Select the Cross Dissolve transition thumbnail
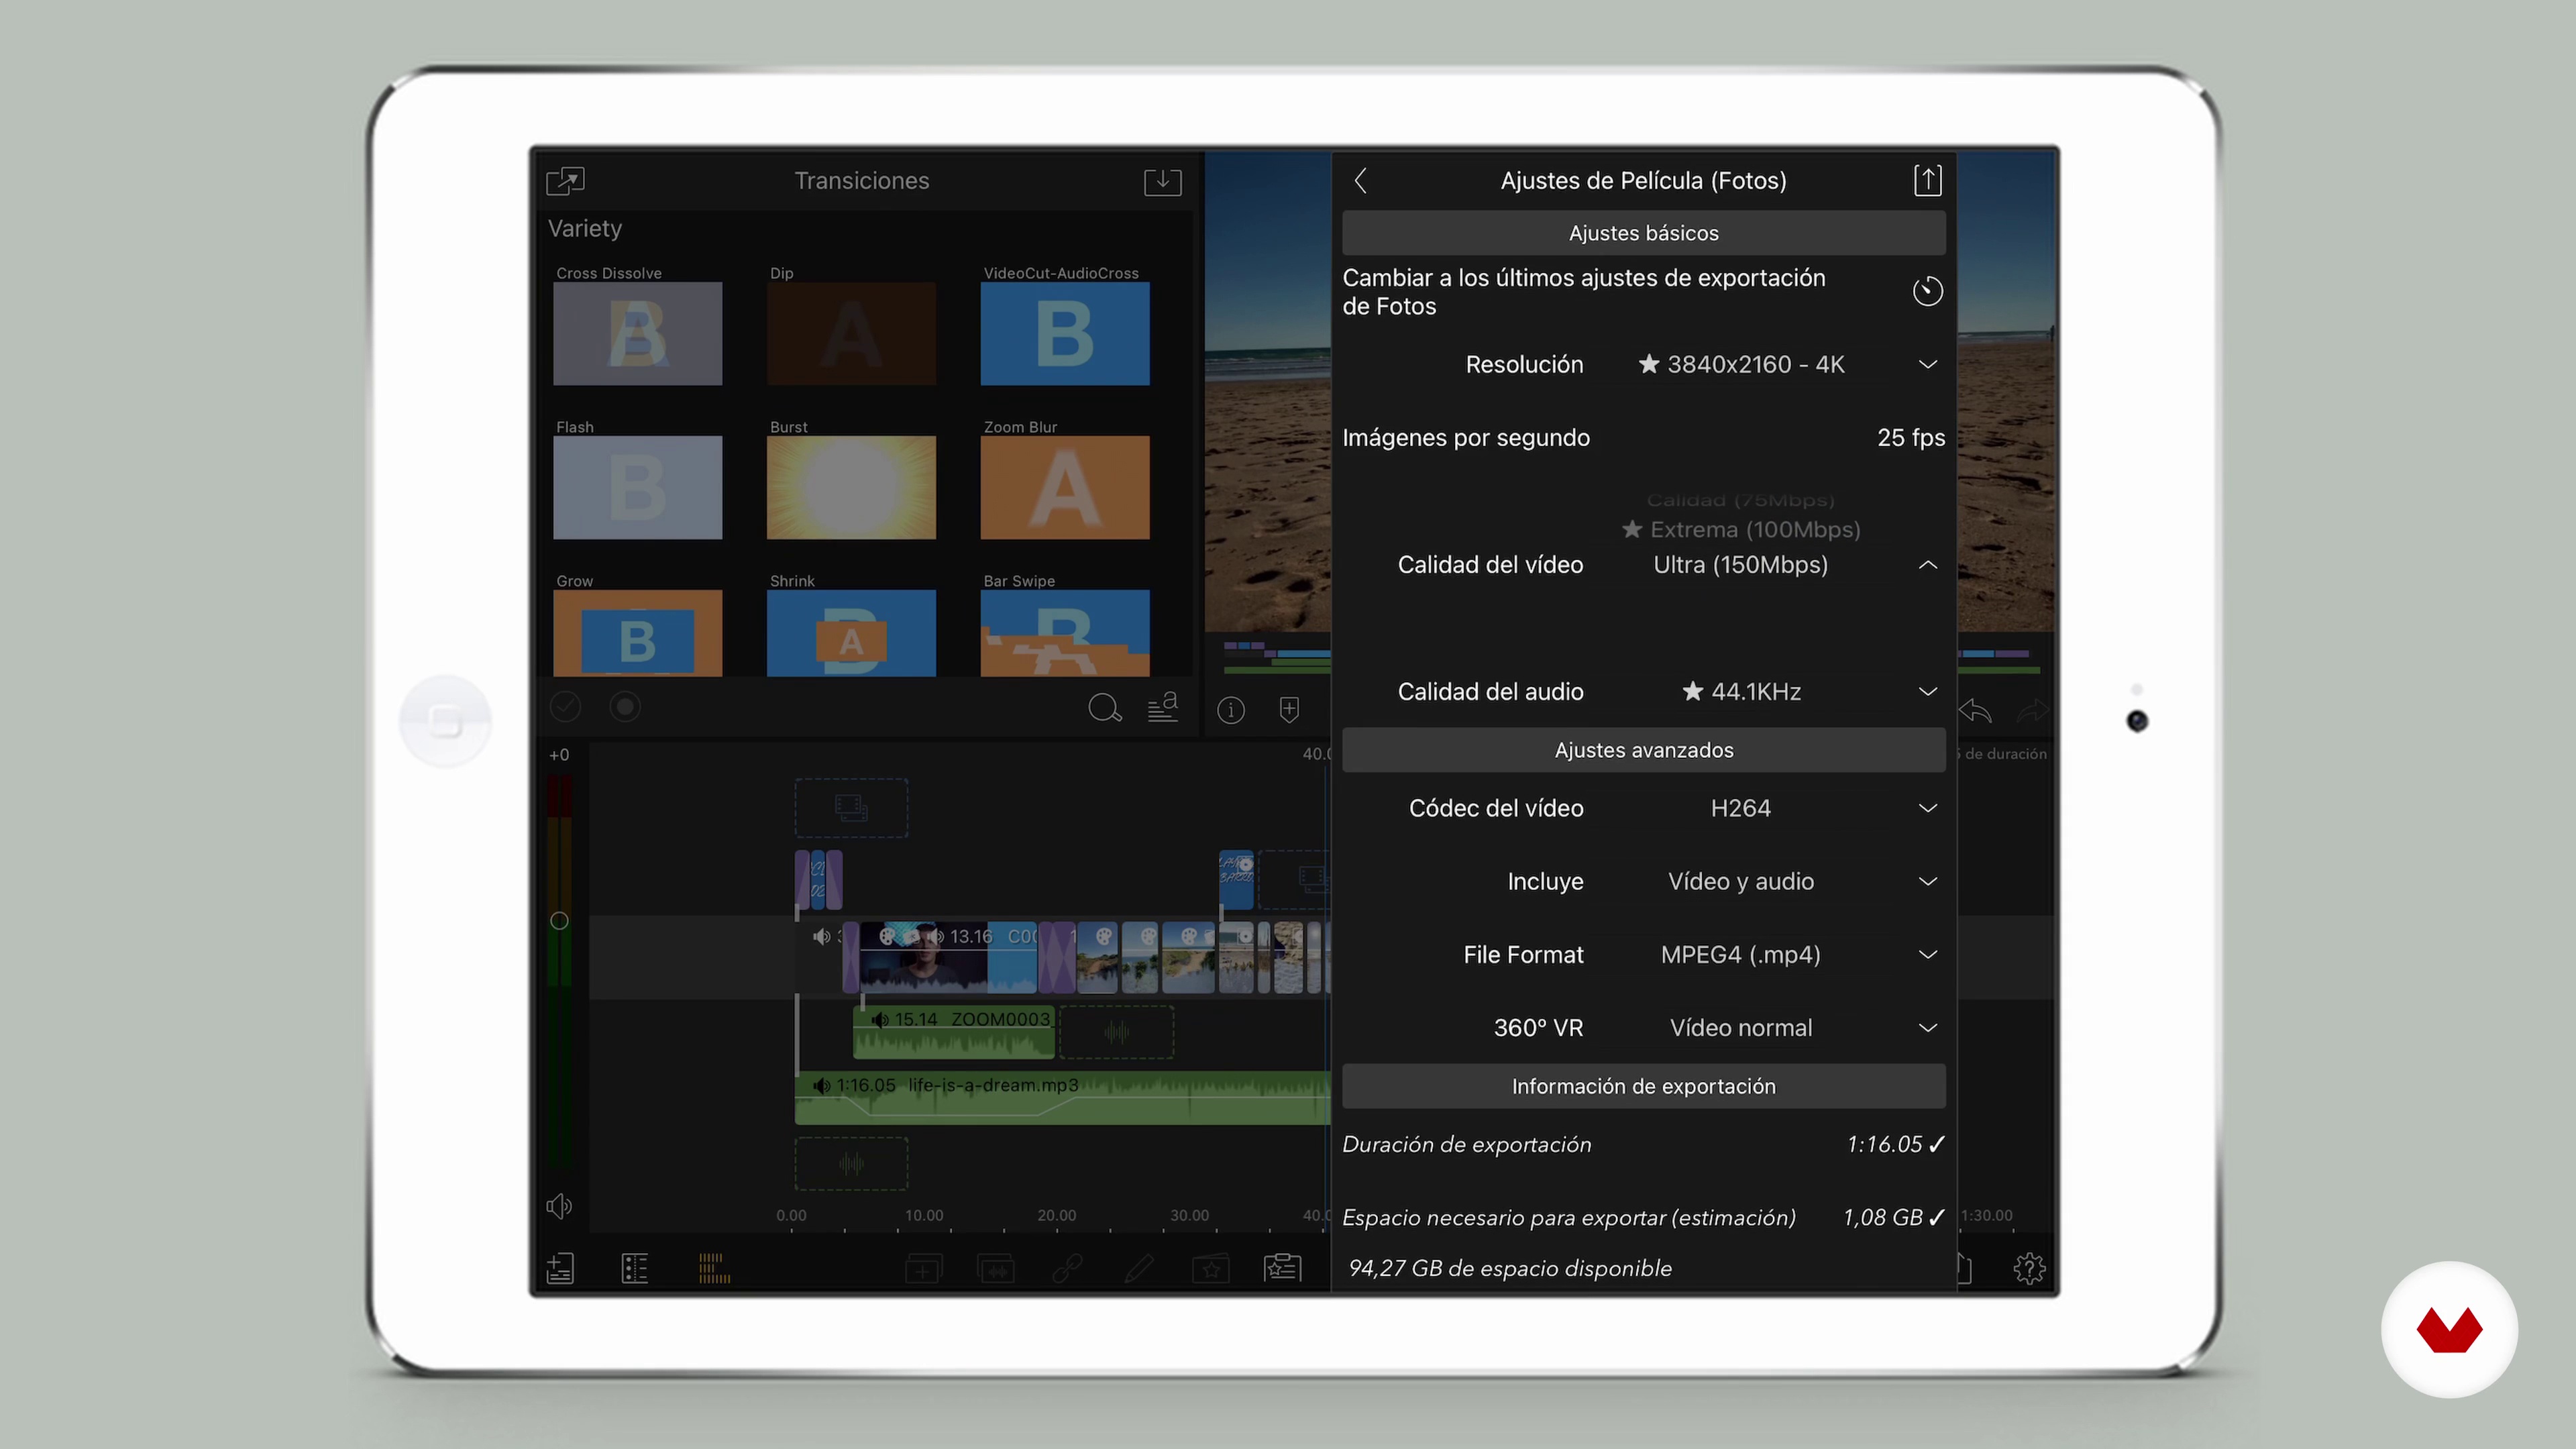The image size is (2576, 1449). tap(637, 334)
